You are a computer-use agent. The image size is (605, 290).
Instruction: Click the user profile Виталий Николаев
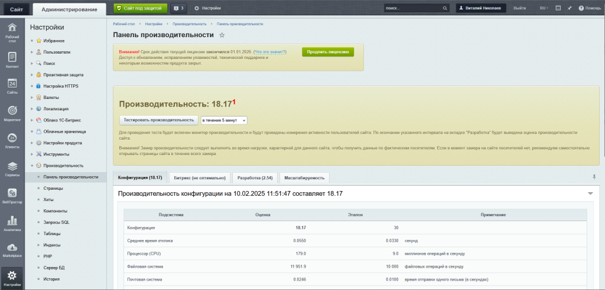tap(481, 8)
